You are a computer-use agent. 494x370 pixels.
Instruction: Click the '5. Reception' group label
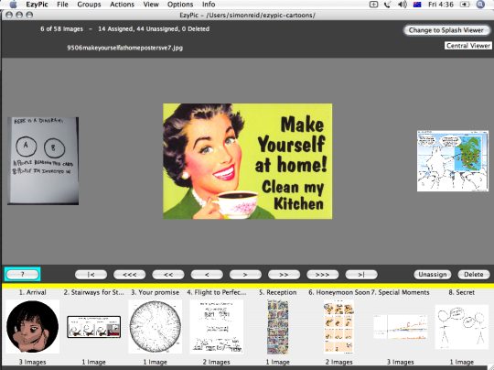pos(277,292)
